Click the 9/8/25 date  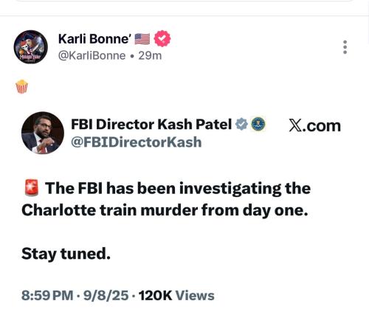106,295
